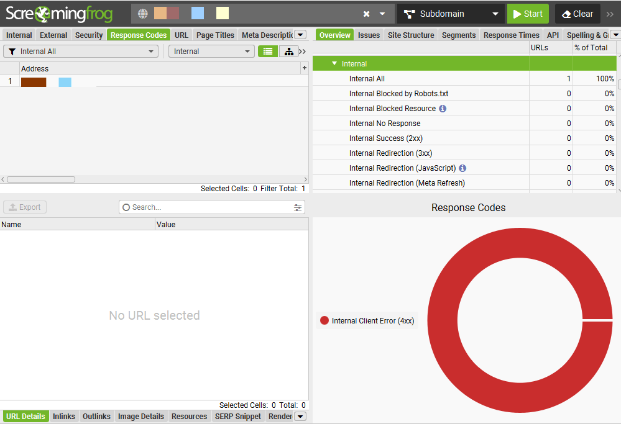Open the URL tab
The width and height of the screenshot is (621, 424).
coord(182,35)
